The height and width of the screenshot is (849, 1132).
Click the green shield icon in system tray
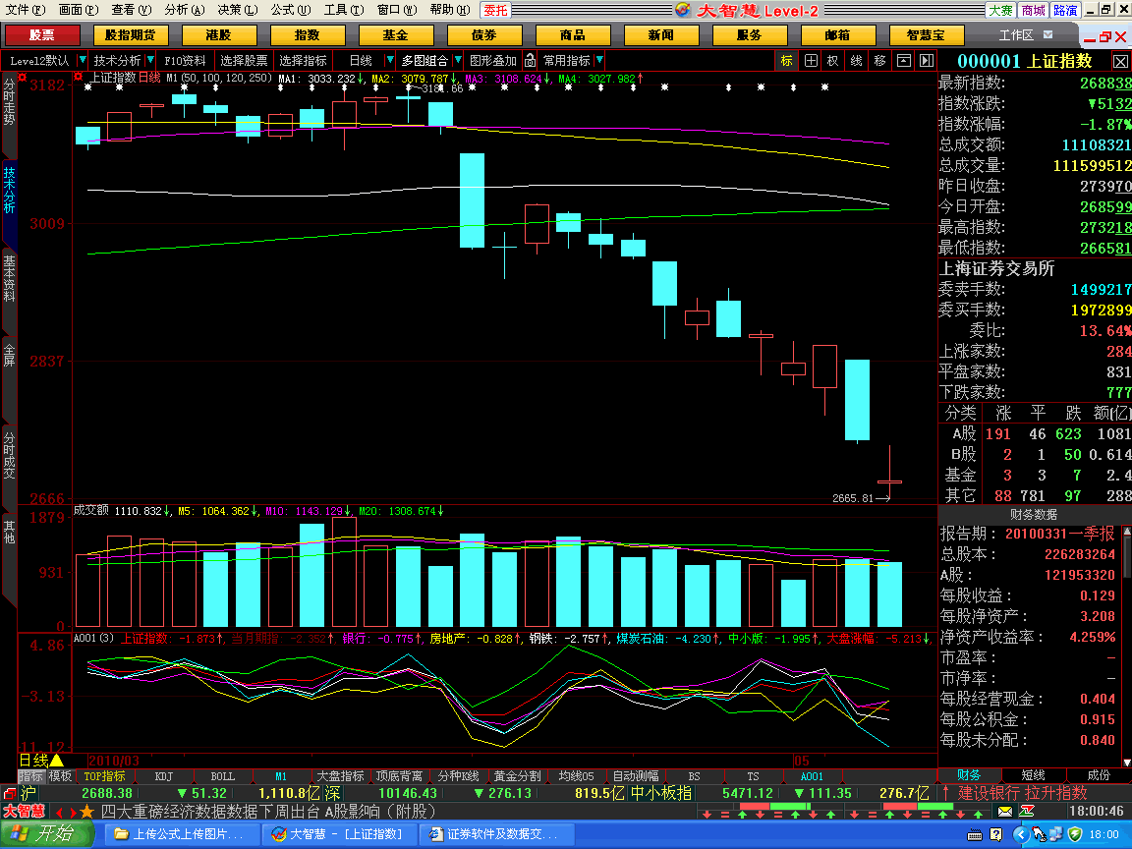click(1075, 835)
